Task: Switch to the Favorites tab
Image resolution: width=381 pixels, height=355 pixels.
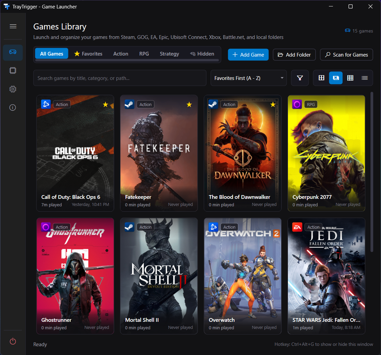Action: click(88, 54)
